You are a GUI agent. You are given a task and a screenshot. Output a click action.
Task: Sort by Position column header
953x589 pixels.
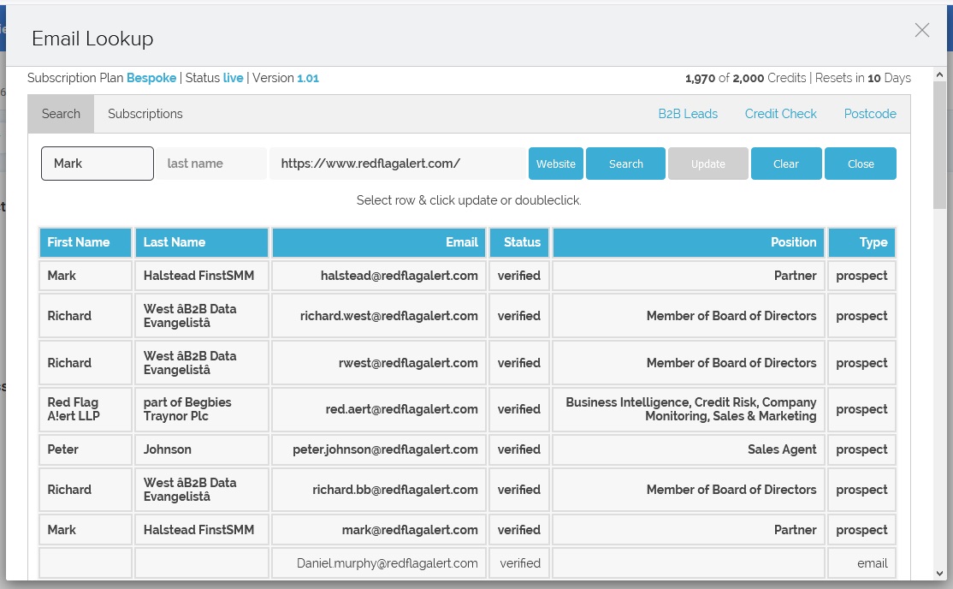click(x=689, y=242)
